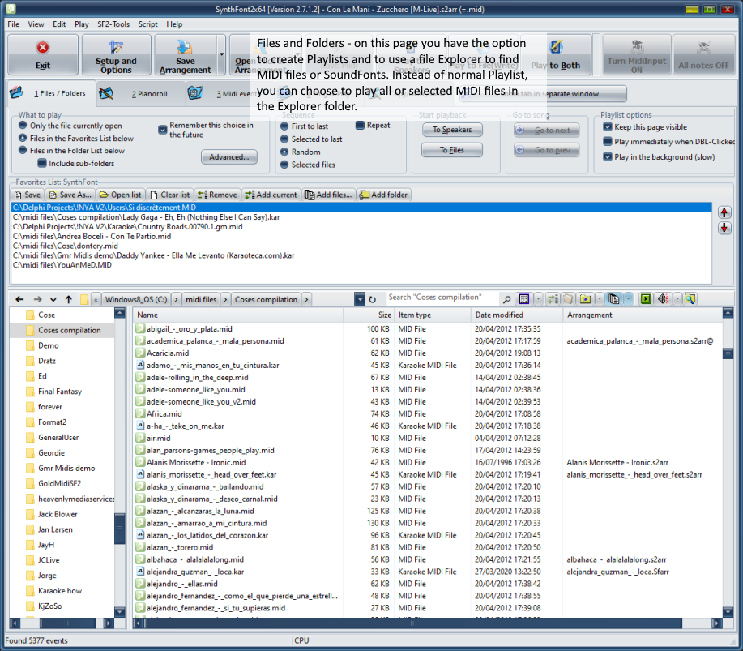
Task: Click the All notes OFF button
Action: 703,54
